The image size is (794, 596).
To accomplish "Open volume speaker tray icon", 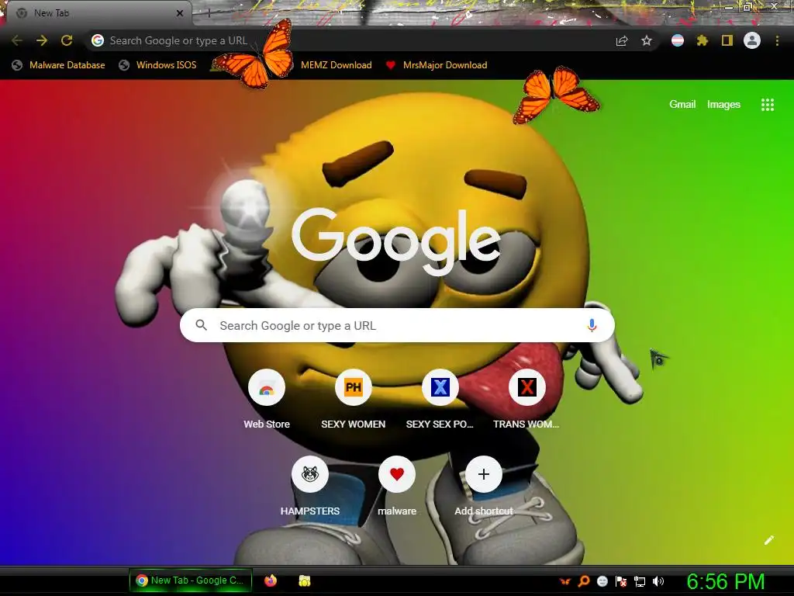I will 658,581.
